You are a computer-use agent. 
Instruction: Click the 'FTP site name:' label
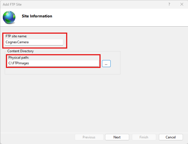point(16,36)
